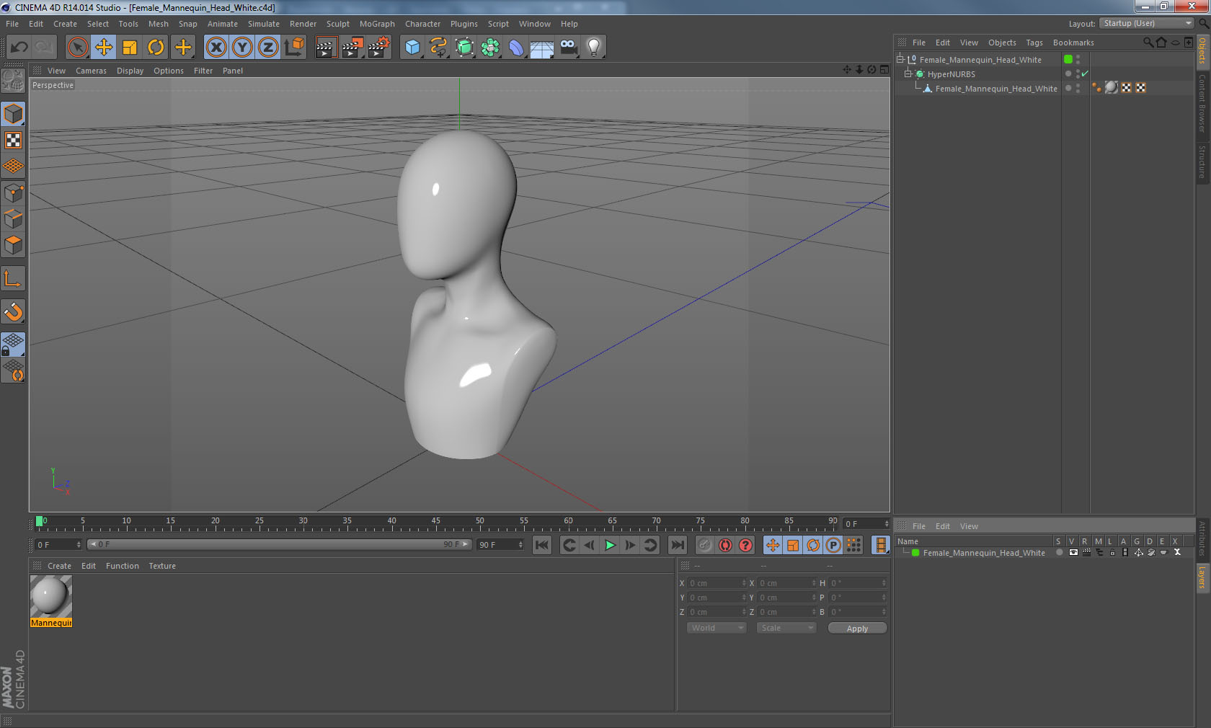Image resolution: width=1211 pixels, height=728 pixels.
Task: Open Render Settings clapboard with gear
Action: point(378,48)
